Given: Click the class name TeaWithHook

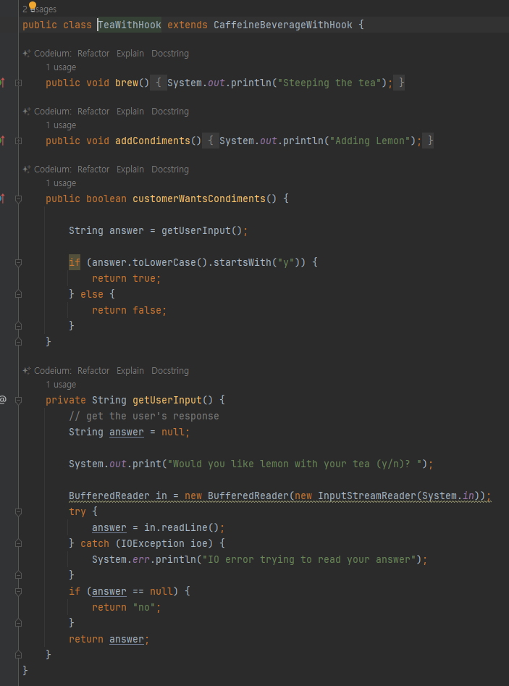Looking at the screenshot, I should 130,25.
